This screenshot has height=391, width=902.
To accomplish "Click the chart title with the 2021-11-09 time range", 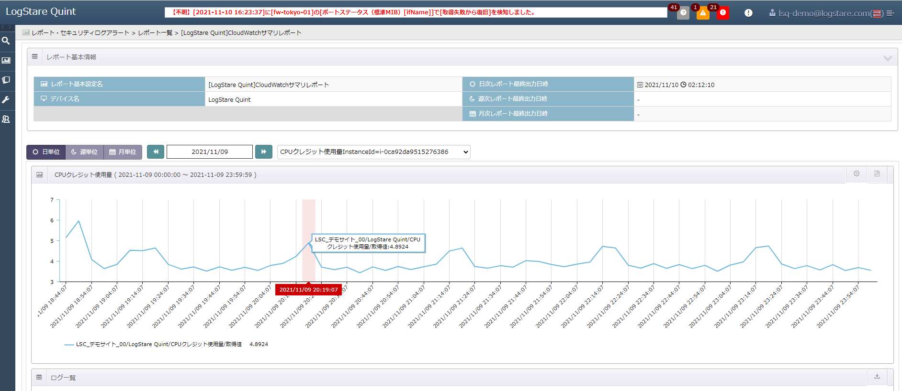I will tap(156, 175).
